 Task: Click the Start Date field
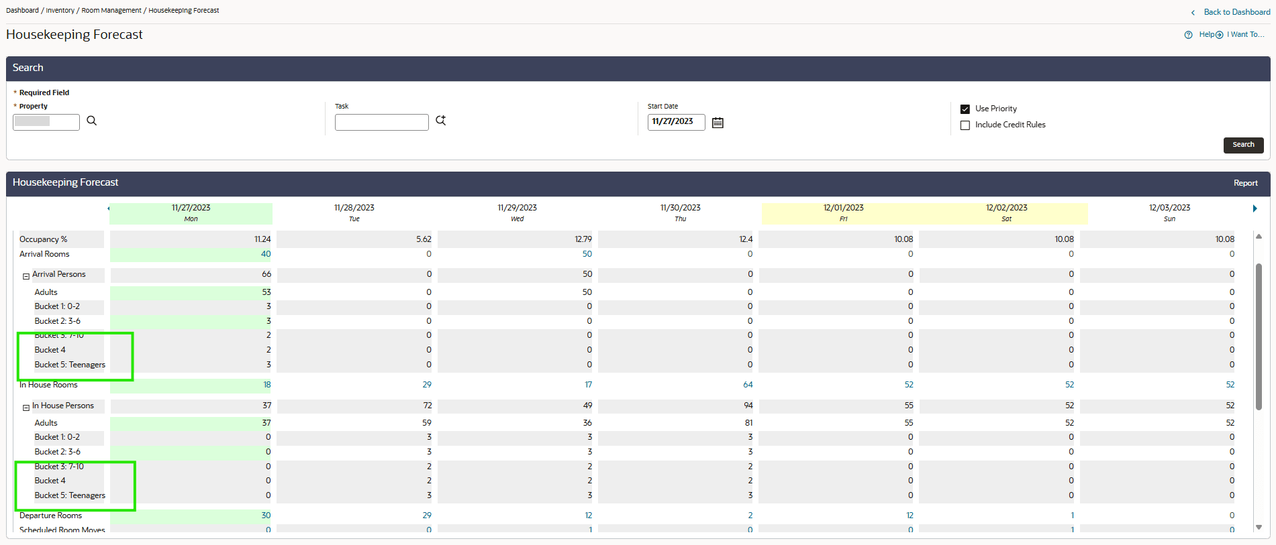pos(676,122)
